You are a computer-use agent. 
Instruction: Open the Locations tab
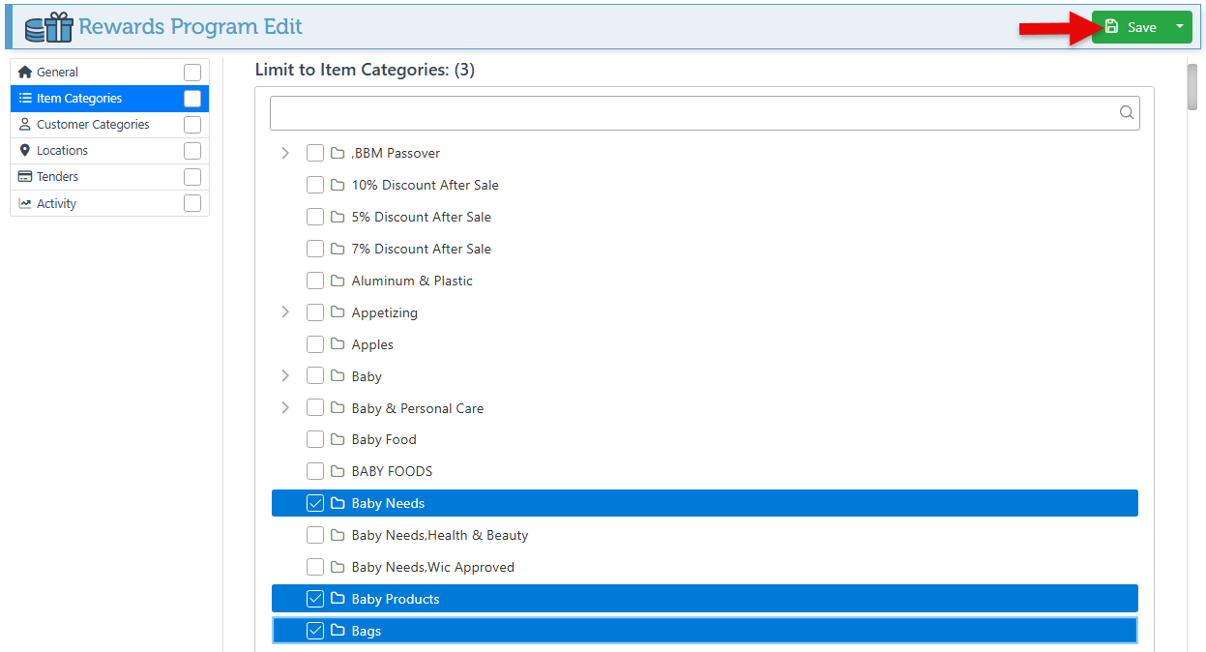[x=63, y=150]
